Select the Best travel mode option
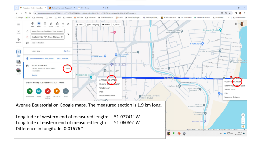 [x=33, y=24]
